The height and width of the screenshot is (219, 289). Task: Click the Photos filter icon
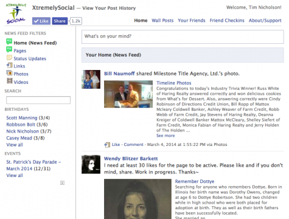[9, 73]
